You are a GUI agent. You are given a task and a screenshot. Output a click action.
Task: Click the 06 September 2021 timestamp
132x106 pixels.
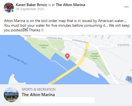point(30,9)
